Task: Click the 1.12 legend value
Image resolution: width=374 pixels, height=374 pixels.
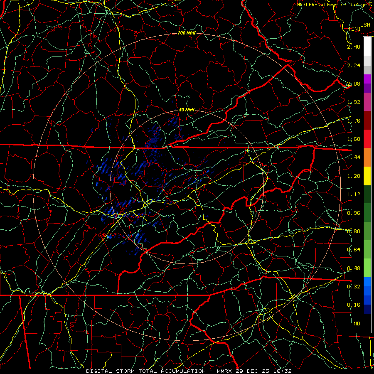Action: click(354, 194)
